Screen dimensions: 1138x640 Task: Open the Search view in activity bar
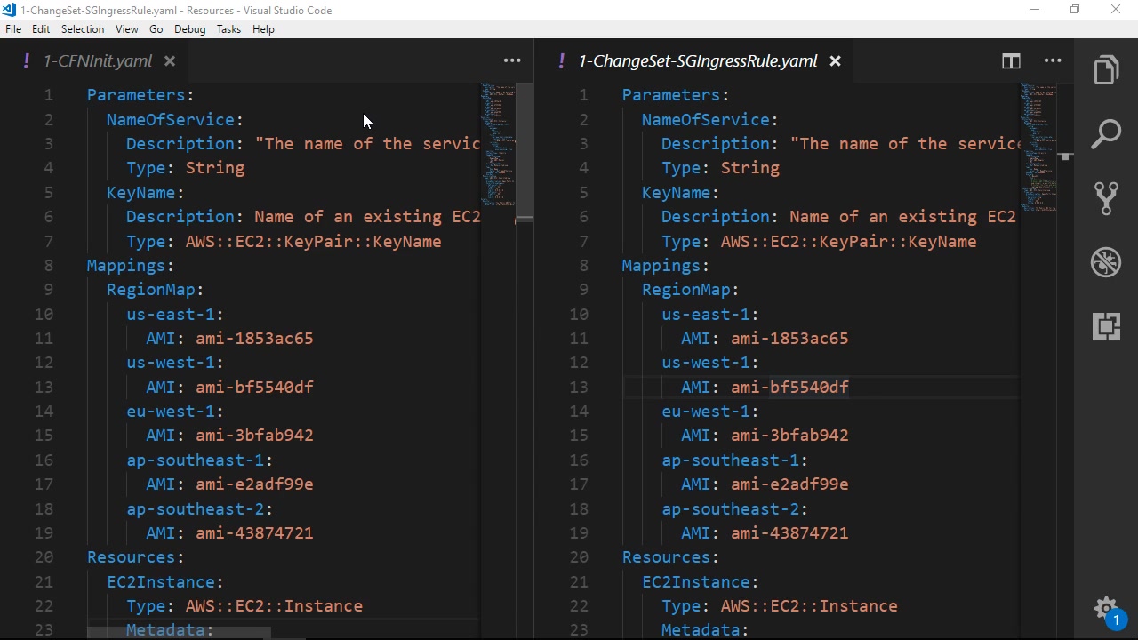[1106, 134]
